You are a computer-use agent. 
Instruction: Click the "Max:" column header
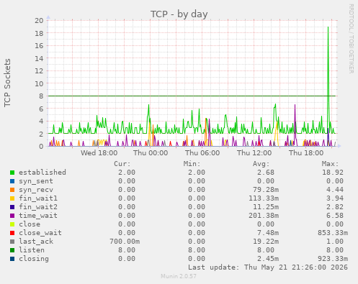pyautogui.click(x=331, y=164)
